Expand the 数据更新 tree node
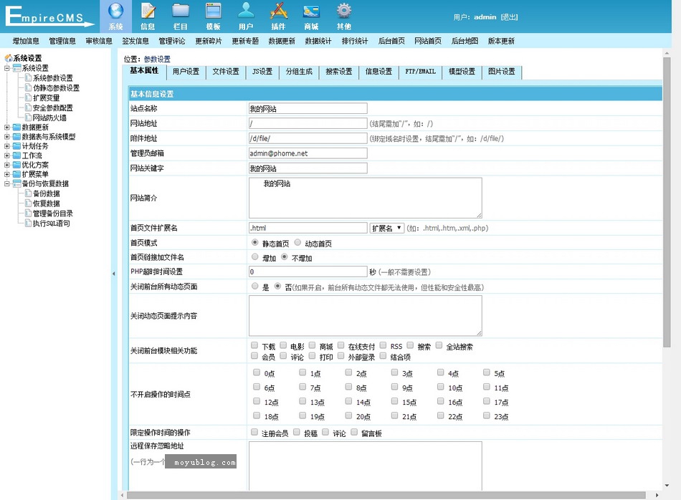Image resolution: width=681 pixels, height=500 pixels. tap(7, 128)
